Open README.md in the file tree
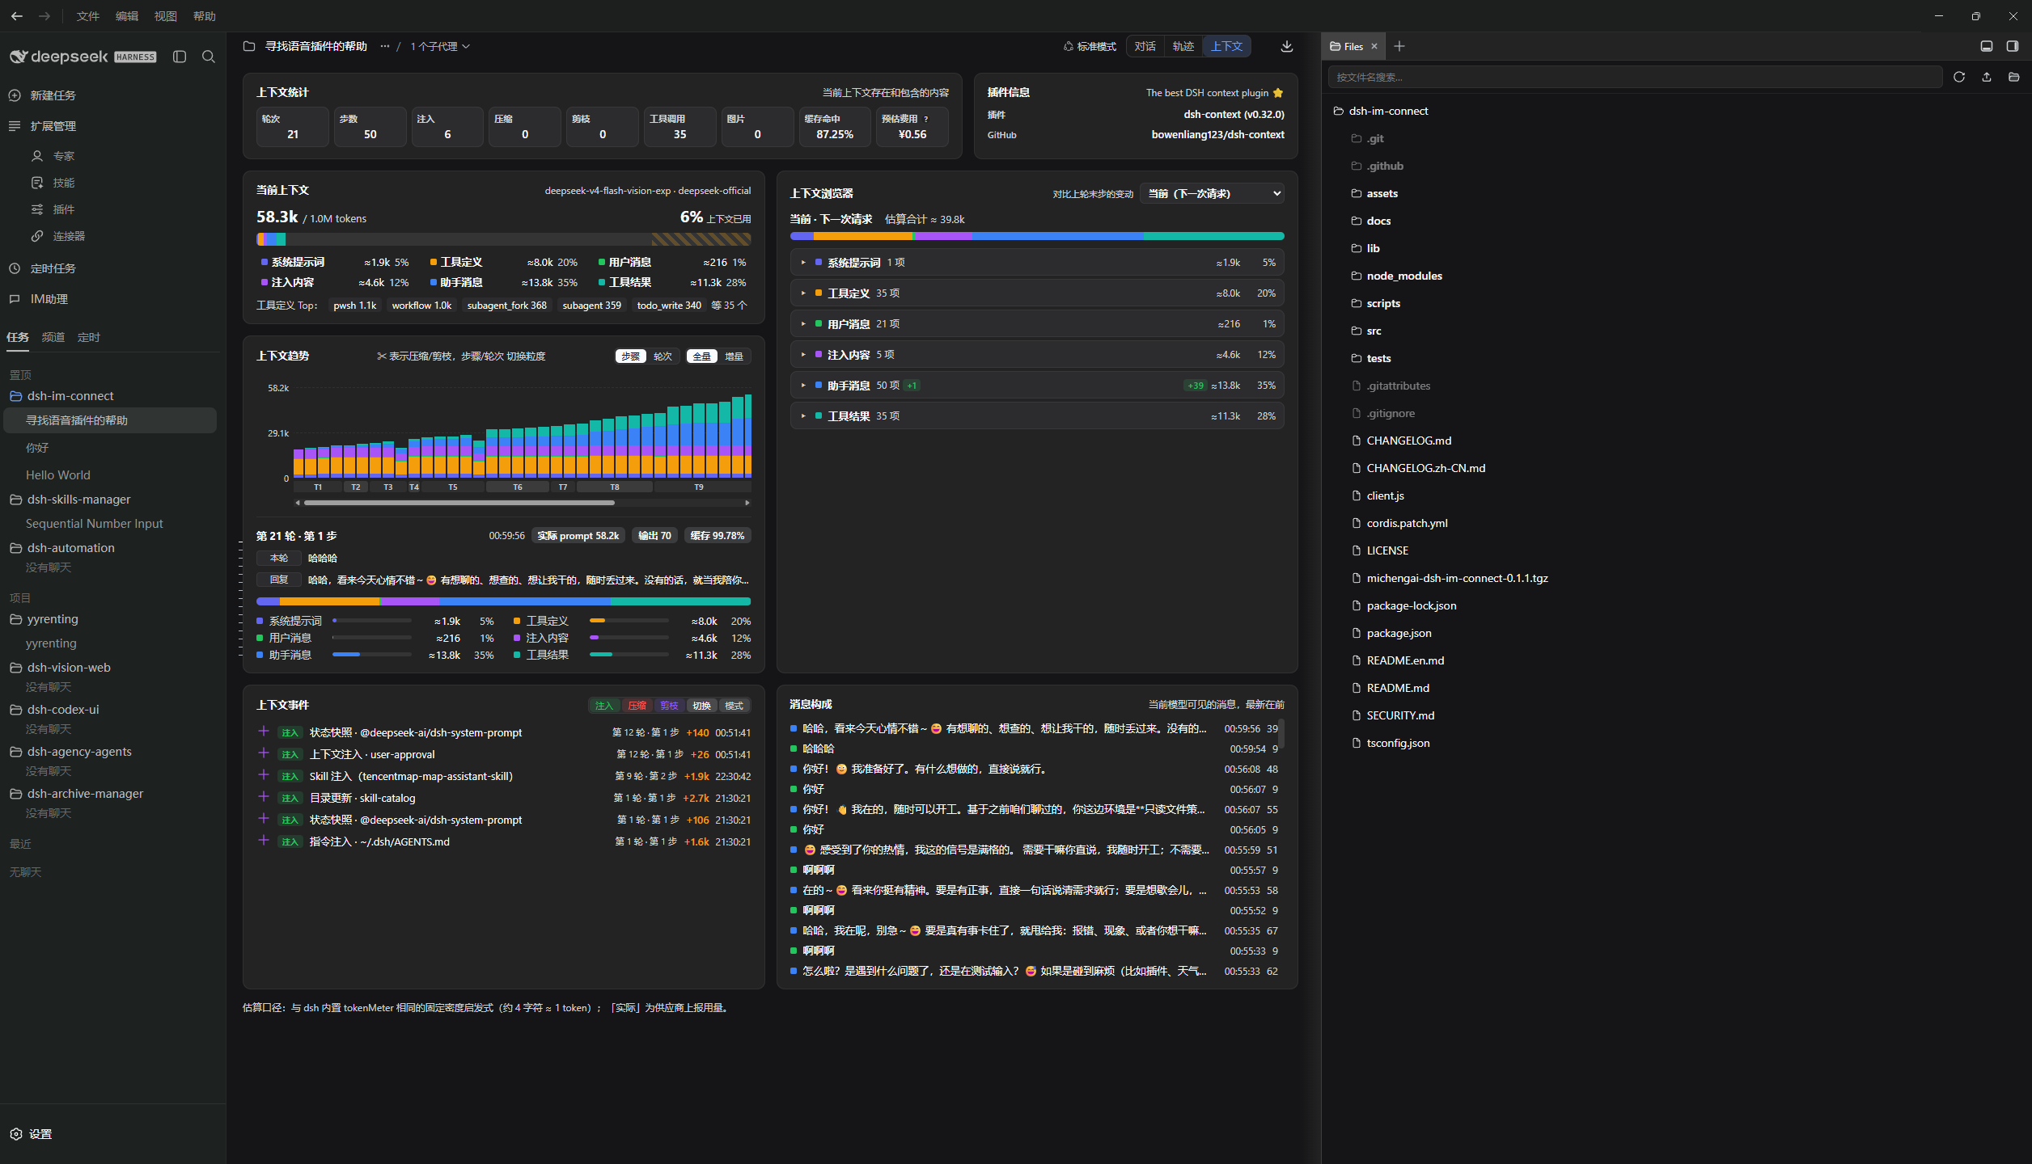Image resolution: width=2032 pixels, height=1164 pixels. coord(1397,688)
